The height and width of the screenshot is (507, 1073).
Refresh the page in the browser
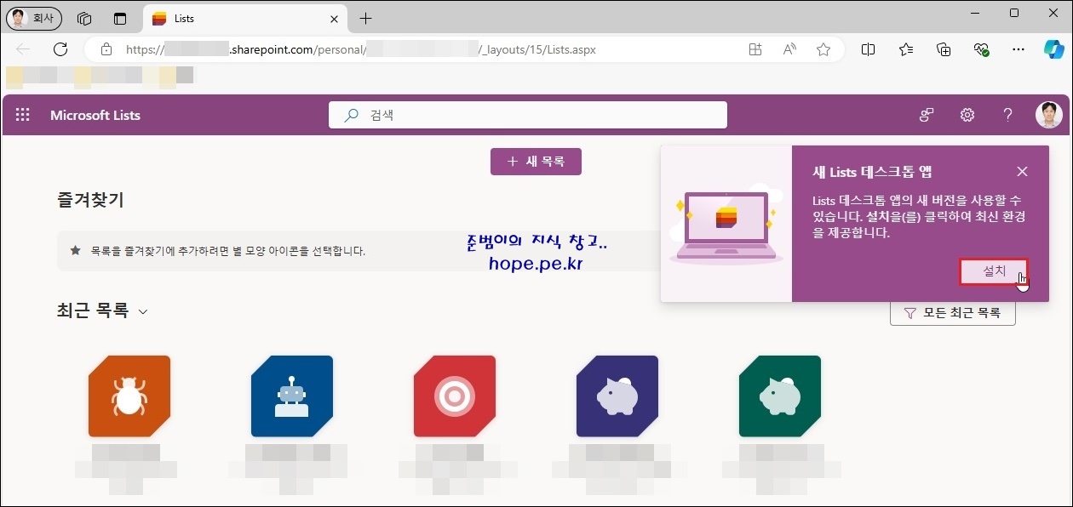pos(60,49)
